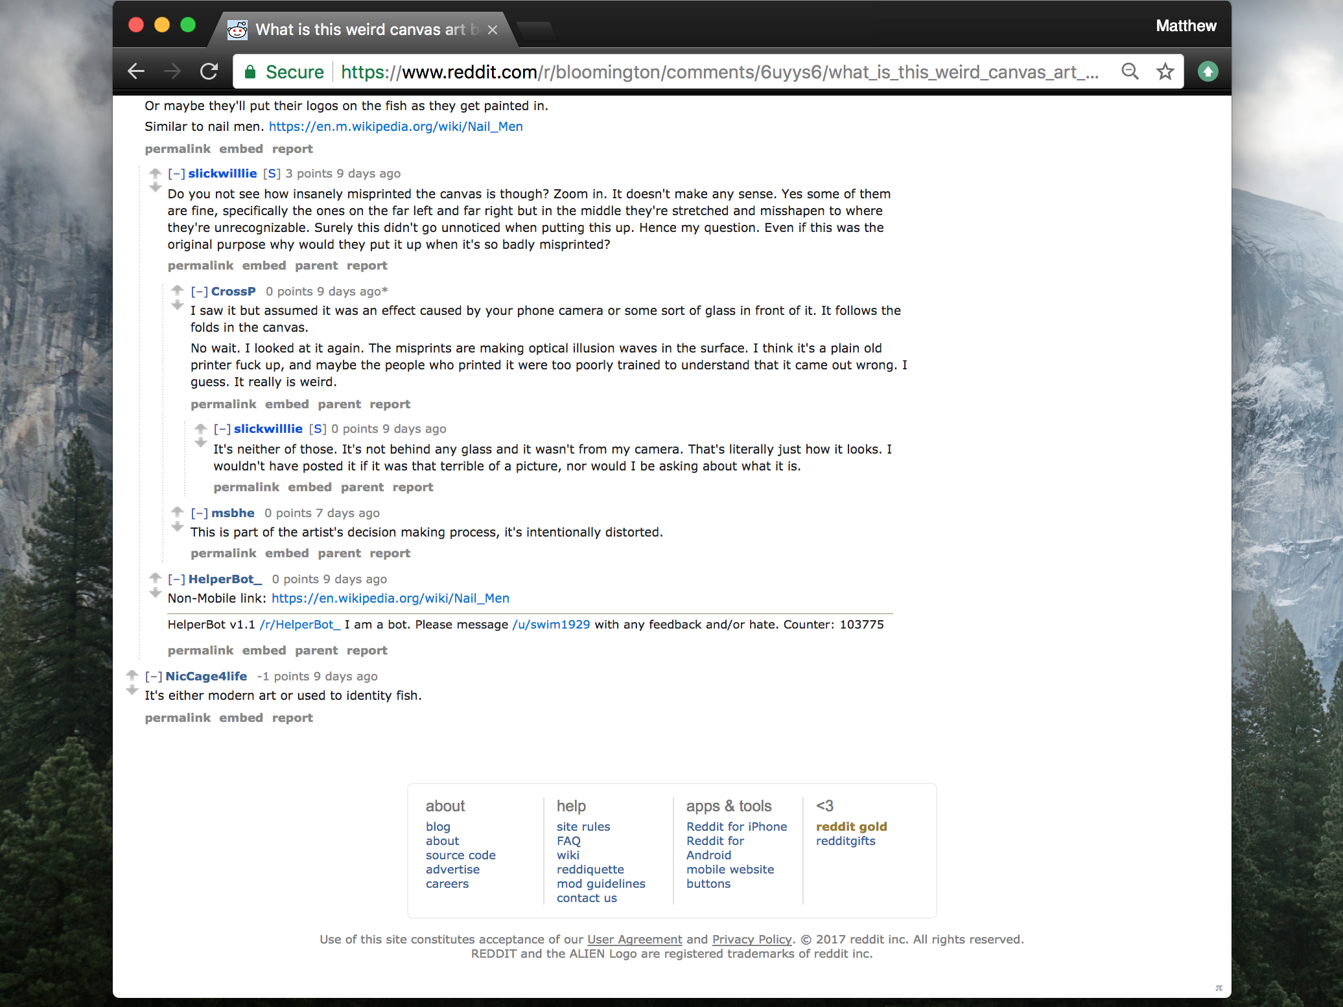Open the Matthew profile button

click(x=1185, y=26)
